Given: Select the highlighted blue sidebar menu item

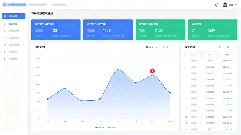Looking at the screenshot, I should pos(14,16).
